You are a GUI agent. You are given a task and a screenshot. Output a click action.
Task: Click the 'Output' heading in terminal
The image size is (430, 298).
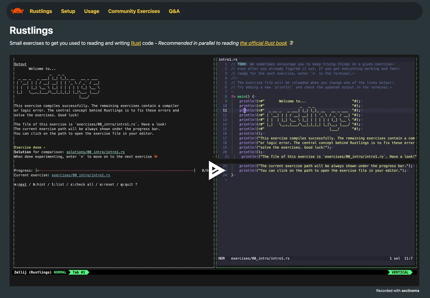(x=20, y=64)
